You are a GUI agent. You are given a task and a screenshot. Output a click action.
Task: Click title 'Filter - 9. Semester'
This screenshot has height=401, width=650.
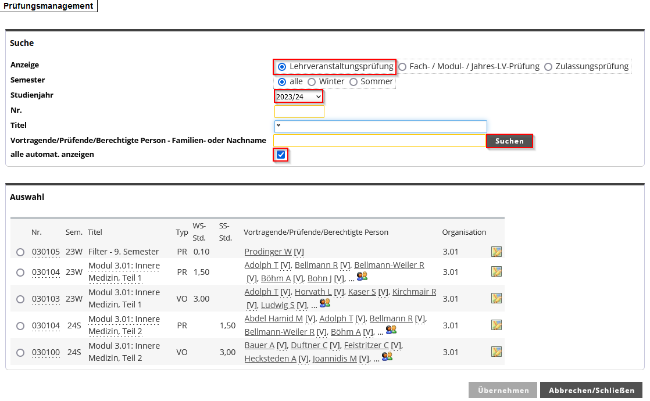pyautogui.click(x=123, y=252)
